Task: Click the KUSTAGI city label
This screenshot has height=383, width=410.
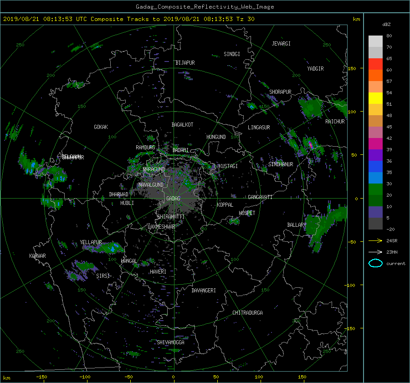Action: point(228,166)
